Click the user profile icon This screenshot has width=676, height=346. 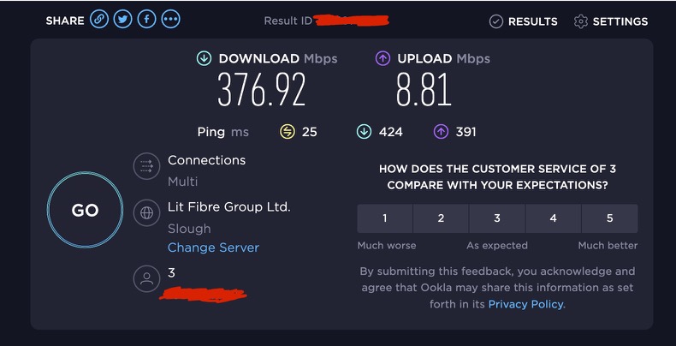(x=147, y=278)
